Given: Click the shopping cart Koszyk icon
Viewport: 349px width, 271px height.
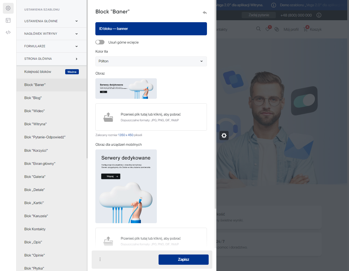Looking at the screenshot, I should 306,29.
